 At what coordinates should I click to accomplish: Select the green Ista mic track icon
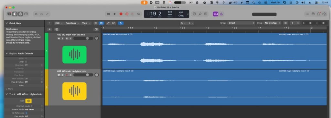(x=74, y=55)
